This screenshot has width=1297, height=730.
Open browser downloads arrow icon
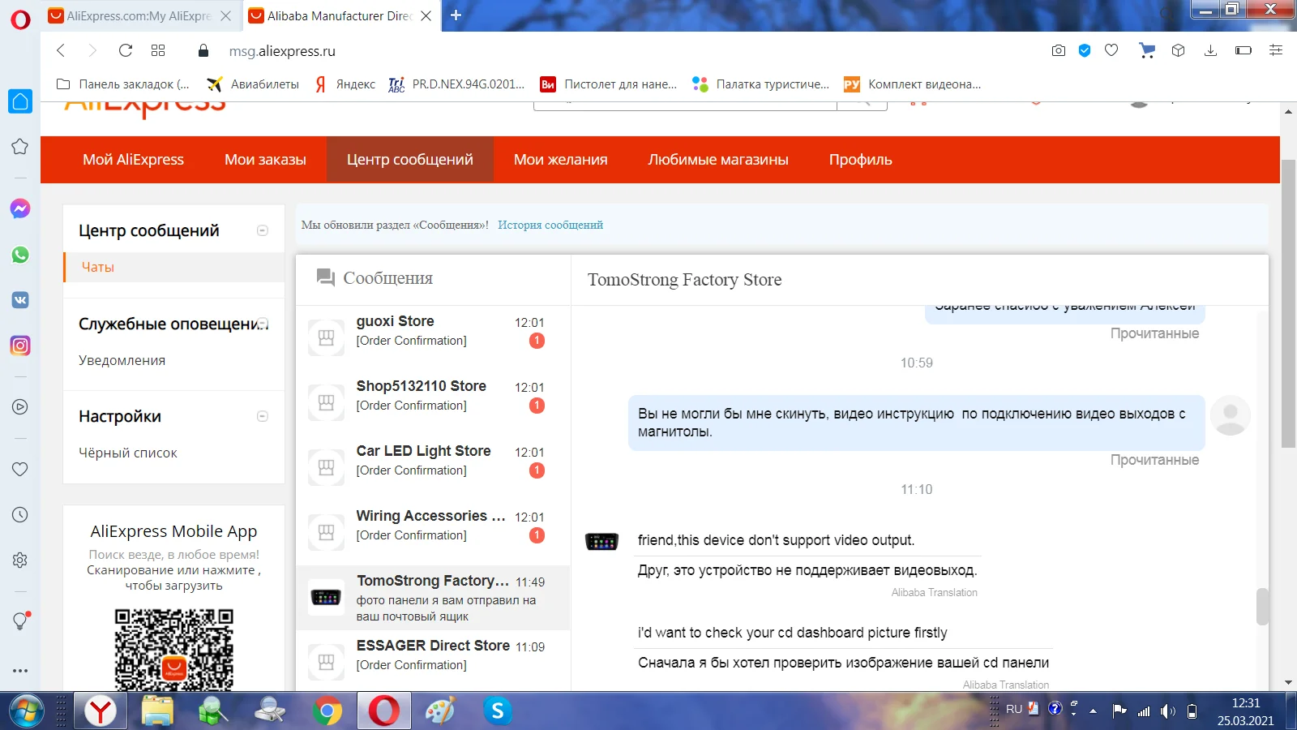pyautogui.click(x=1210, y=50)
